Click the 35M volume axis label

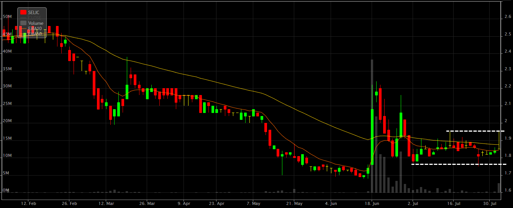pos(7,69)
